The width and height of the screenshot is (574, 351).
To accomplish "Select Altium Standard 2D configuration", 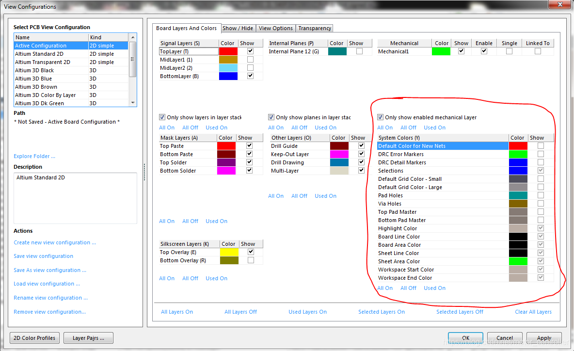I will coord(71,54).
